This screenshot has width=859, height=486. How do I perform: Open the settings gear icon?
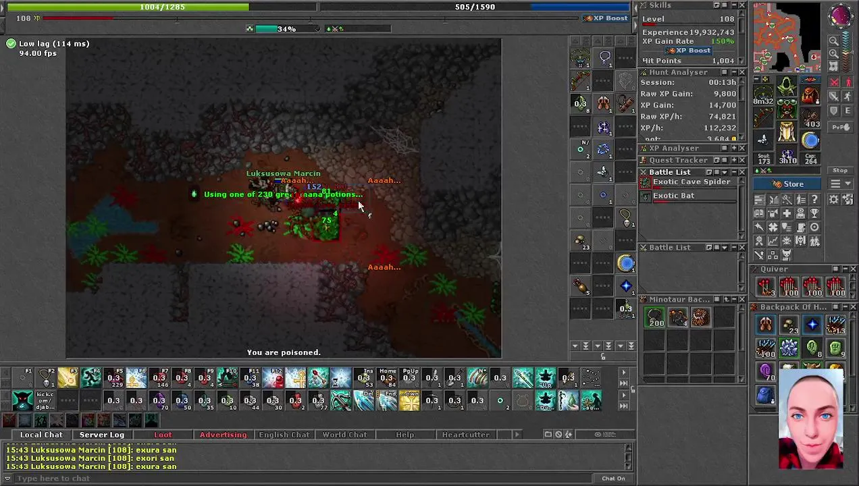click(833, 199)
